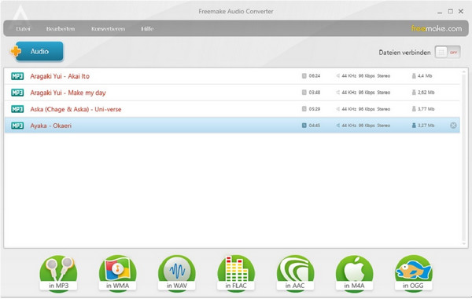Toggle the Dateien verbinden switch
The height and width of the screenshot is (299, 472).
pyautogui.click(x=448, y=53)
